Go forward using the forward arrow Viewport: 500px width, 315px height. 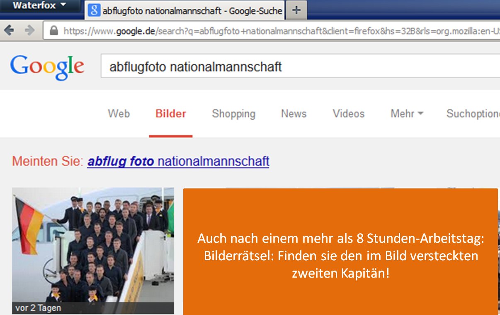pyautogui.click(x=29, y=30)
